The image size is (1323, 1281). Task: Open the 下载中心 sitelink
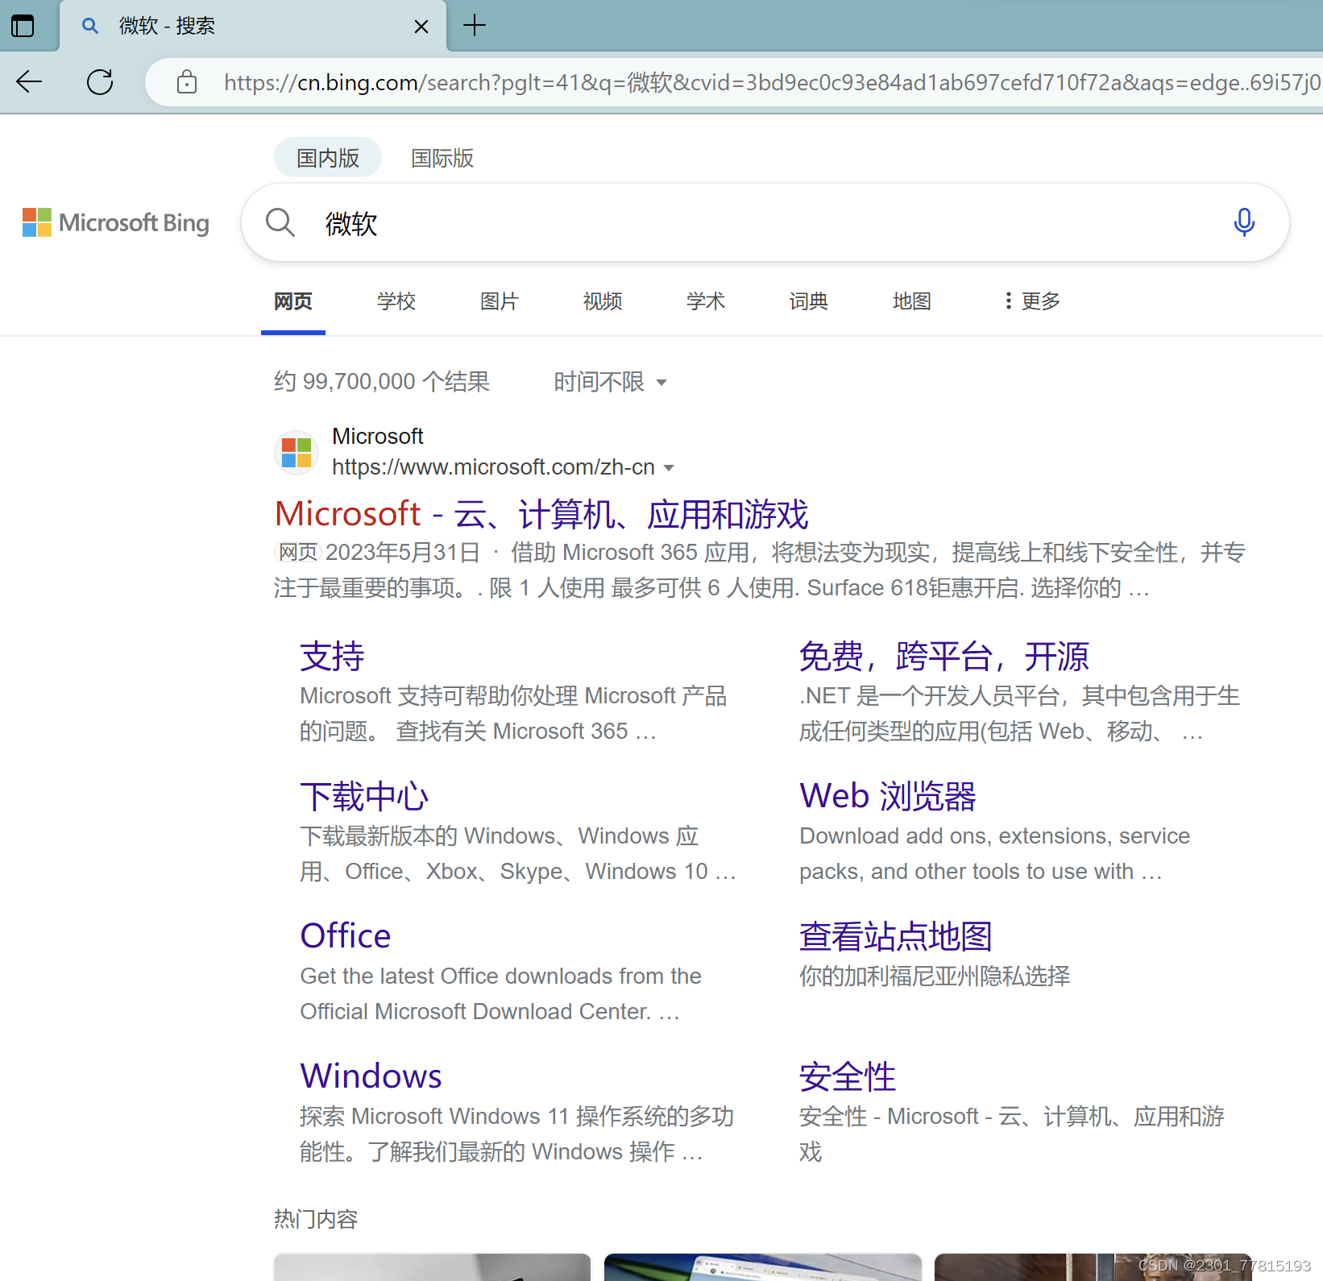[x=364, y=796]
